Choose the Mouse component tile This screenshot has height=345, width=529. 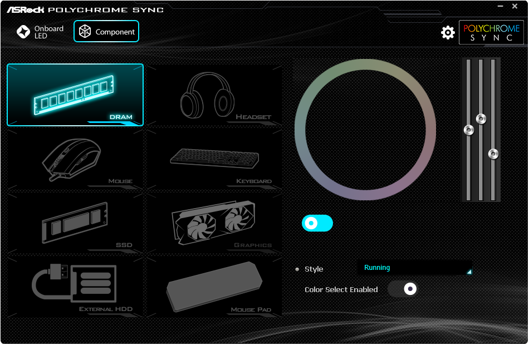[x=75, y=160]
